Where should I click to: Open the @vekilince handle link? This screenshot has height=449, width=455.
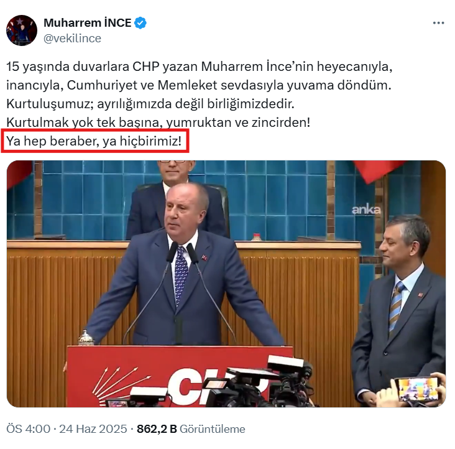(x=72, y=39)
